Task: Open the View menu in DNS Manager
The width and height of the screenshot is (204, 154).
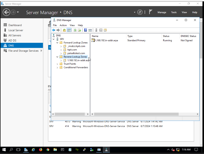Action: pyautogui.click(x=72, y=25)
